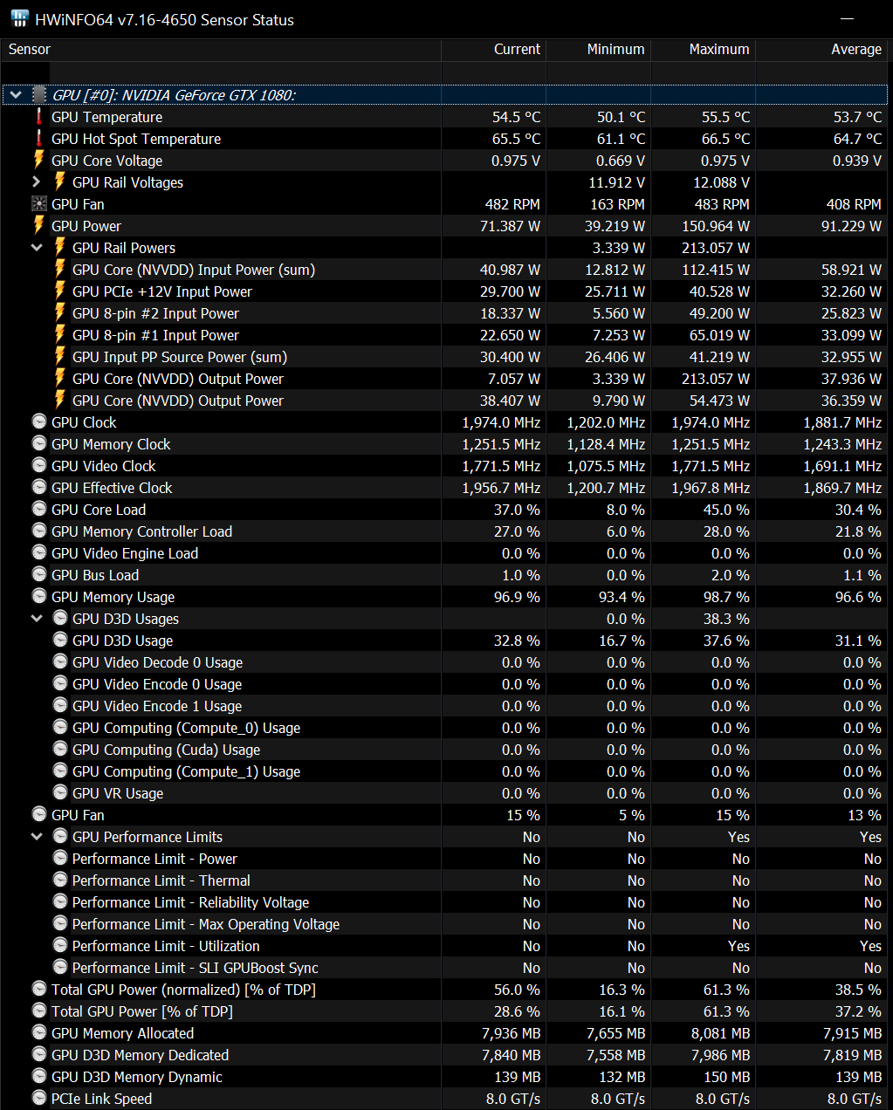Click the gauge icon for GPU Performance Limits
Image resolution: width=893 pixels, height=1110 pixels.
click(60, 836)
